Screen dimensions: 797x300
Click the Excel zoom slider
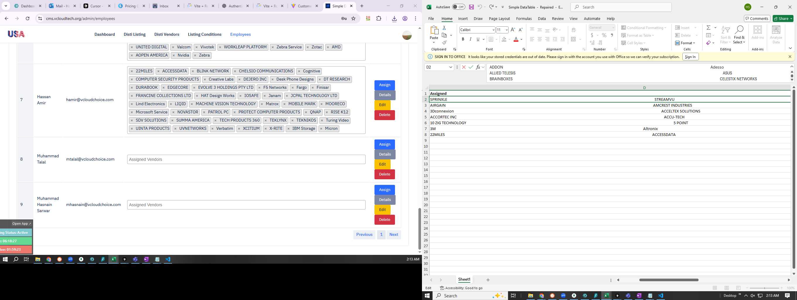(764, 288)
